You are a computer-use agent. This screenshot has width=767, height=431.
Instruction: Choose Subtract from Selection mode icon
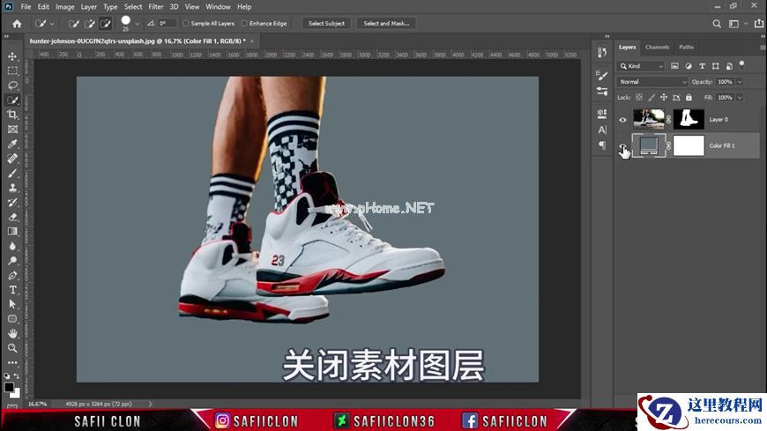pyautogui.click(x=105, y=24)
